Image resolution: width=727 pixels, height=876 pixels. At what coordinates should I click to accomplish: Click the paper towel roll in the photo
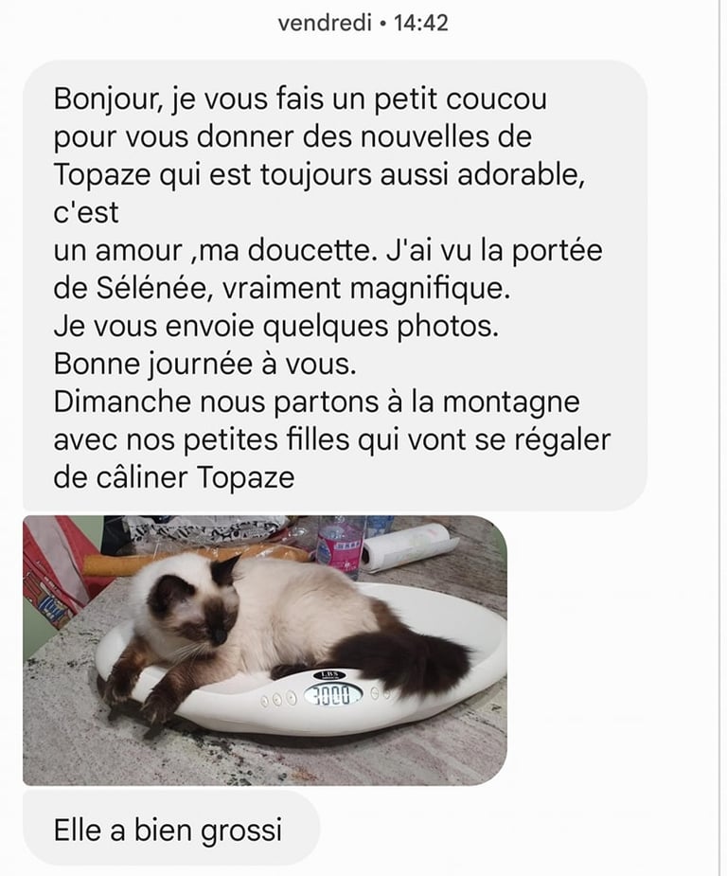coord(408,547)
